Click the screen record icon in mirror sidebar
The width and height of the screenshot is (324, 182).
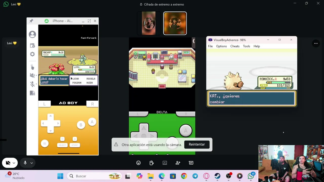point(32,45)
